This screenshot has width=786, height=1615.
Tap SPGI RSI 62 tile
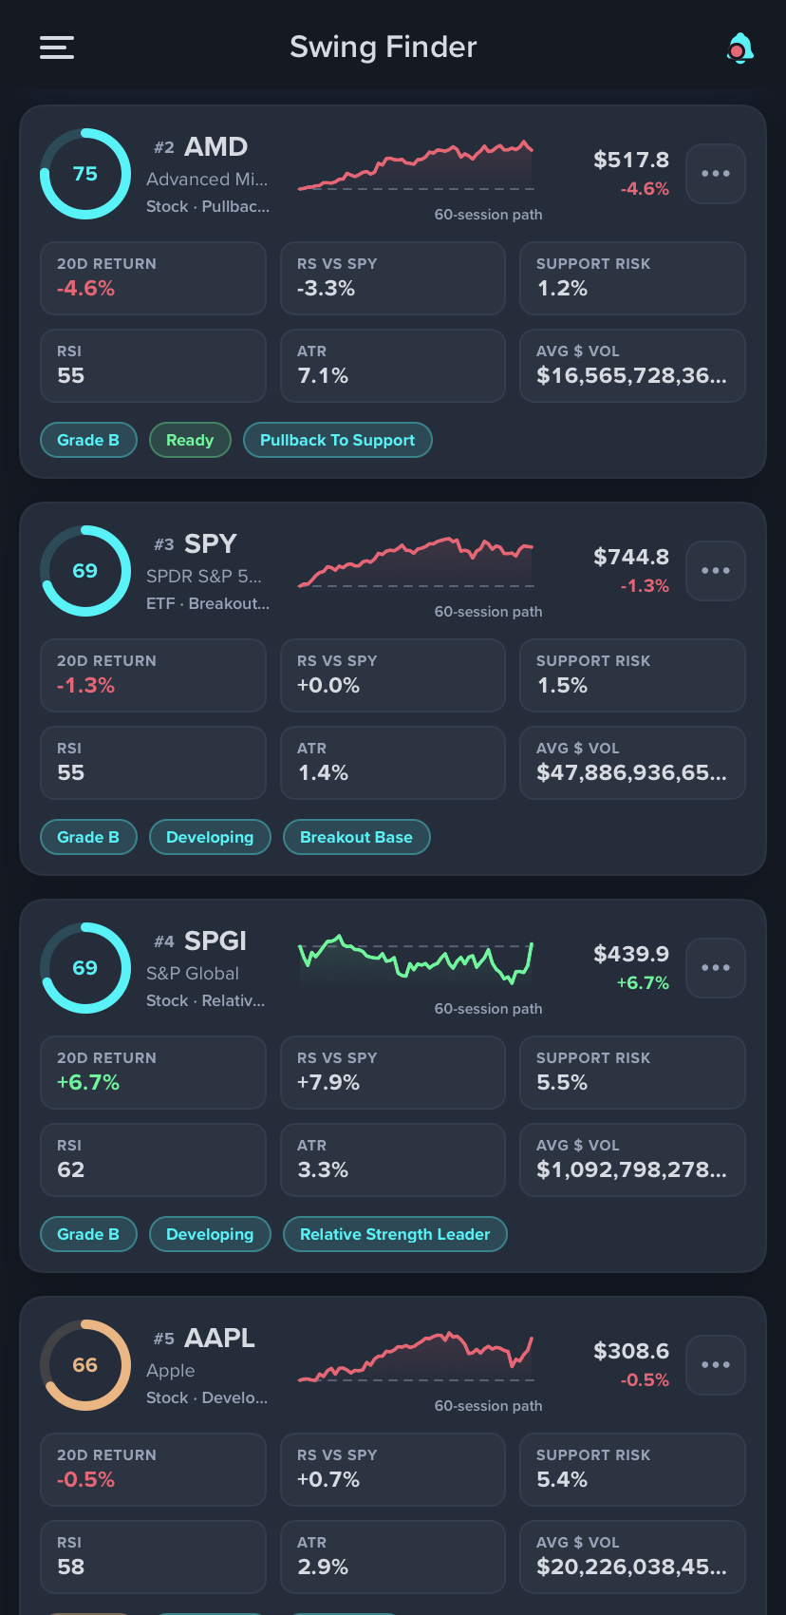point(153,1160)
